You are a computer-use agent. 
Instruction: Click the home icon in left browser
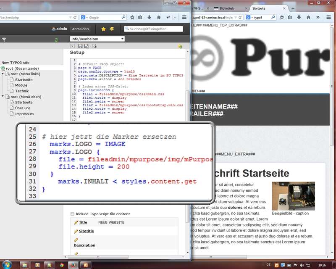pos(159,18)
